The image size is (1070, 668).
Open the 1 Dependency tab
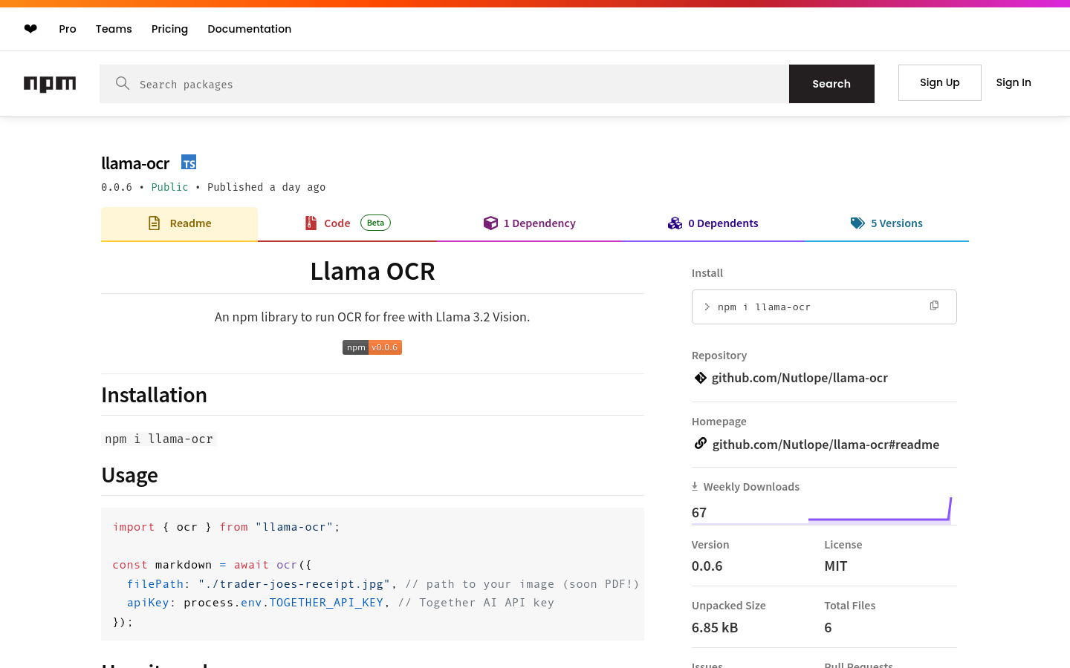529,224
